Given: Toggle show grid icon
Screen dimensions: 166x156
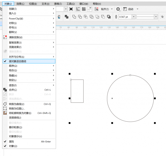Looking at the screenshot, I should (84, 9).
